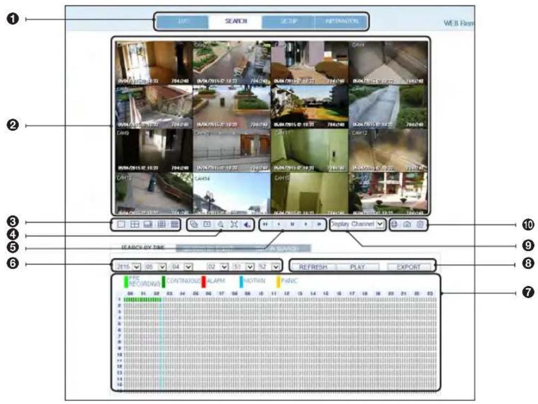This screenshot has width=538, height=404.
Task: Capture a snapshot with camera icon
Action: pos(407,225)
